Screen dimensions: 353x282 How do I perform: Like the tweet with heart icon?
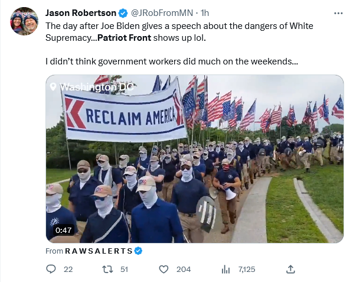pos(164,270)
